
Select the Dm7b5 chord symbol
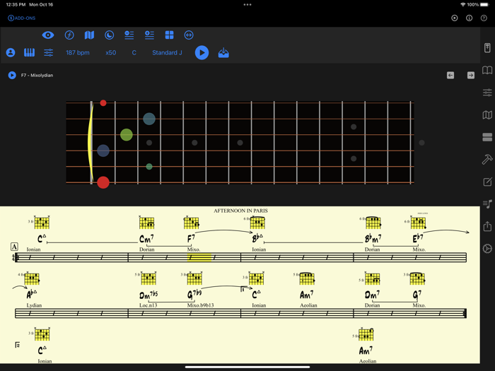tap(148, 295)
